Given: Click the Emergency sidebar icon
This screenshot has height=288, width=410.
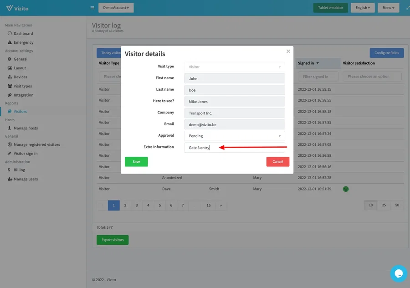Looking at the screenshot, I should click(10, 42).
